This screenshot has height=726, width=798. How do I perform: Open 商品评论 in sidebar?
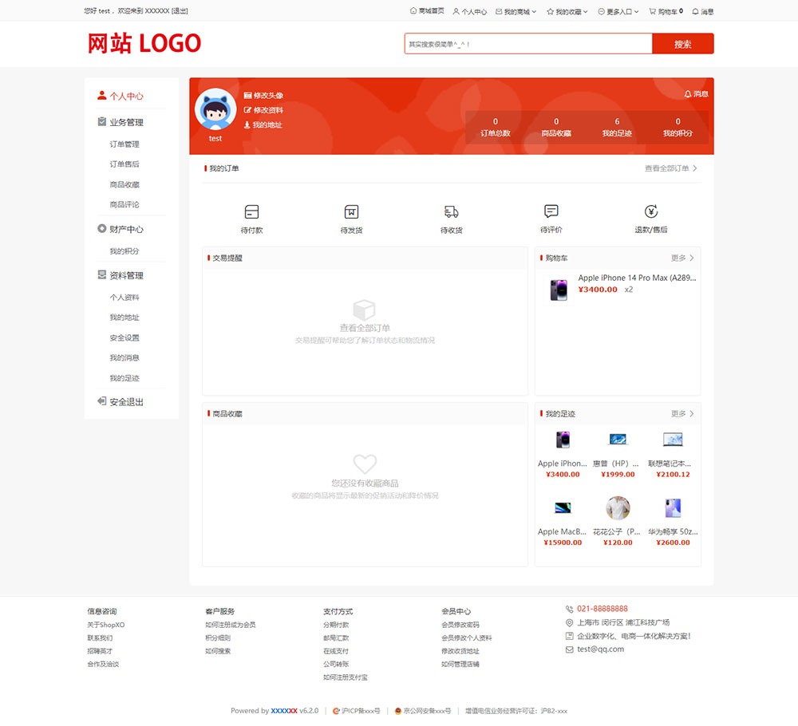[124, 204]
